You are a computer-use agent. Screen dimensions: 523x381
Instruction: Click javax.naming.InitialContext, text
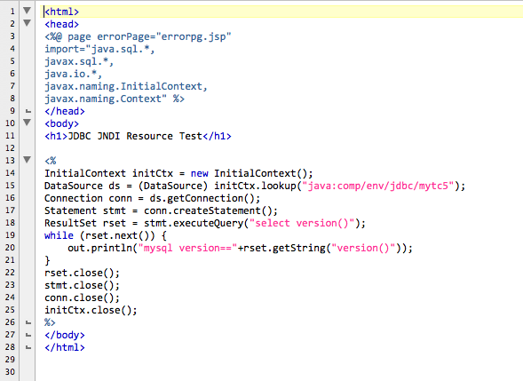126,86
